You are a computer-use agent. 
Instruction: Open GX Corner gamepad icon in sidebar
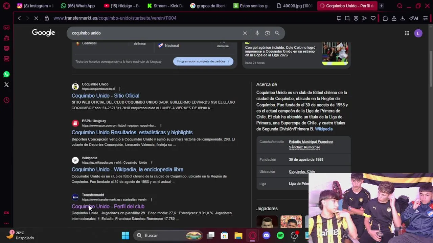(x=6, y=28)
